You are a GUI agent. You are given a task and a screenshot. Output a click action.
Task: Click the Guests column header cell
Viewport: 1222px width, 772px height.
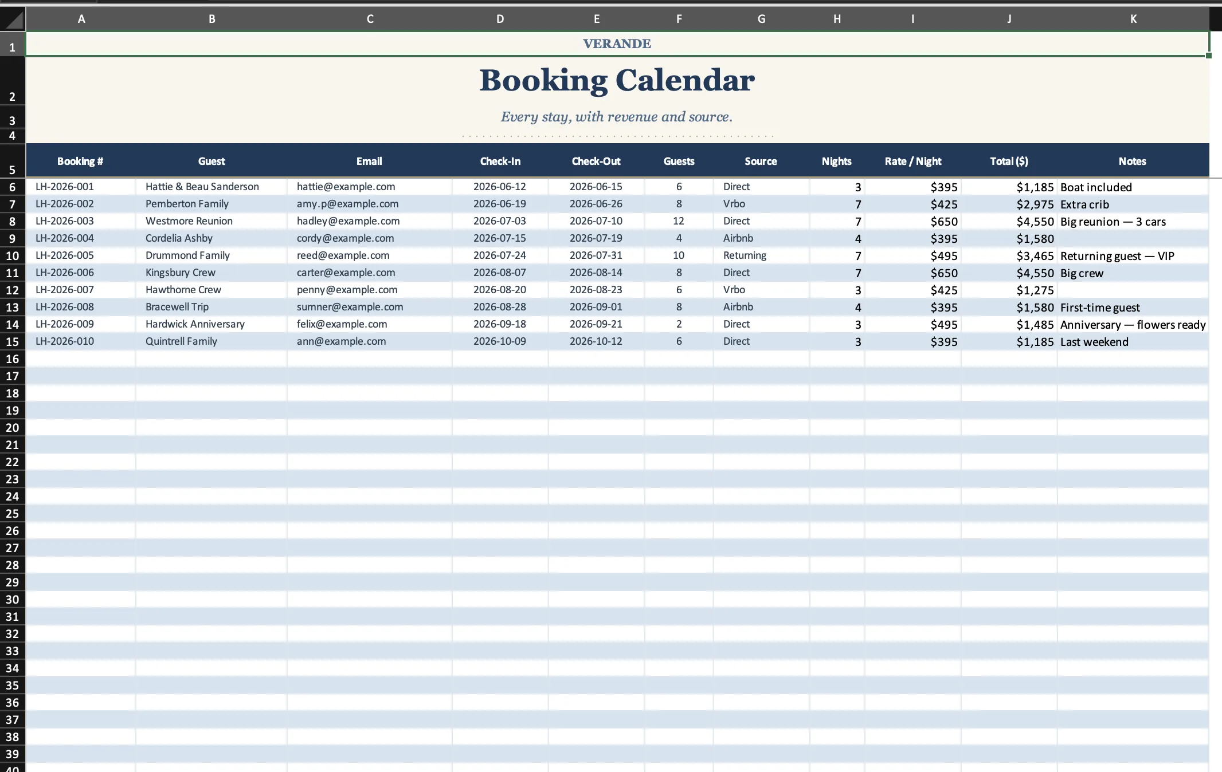point(679,161)
